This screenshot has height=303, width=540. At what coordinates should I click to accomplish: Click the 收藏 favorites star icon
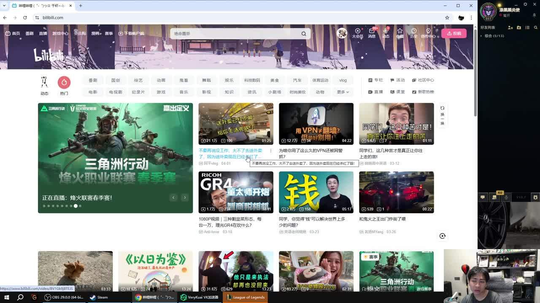[400, 33]
